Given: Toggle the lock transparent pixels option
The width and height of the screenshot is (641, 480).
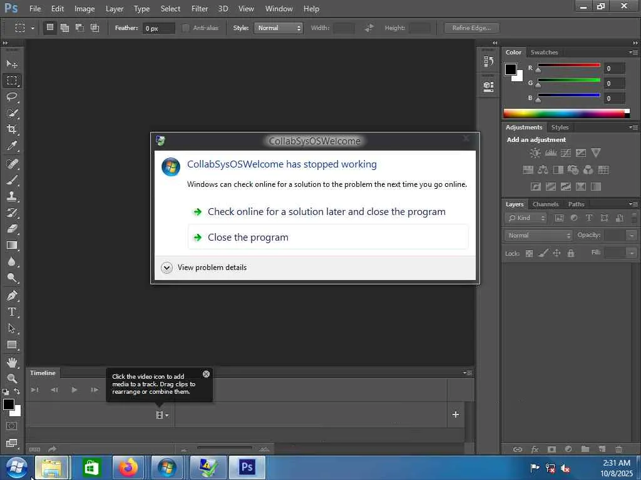Looking at the screenshot, I should [529, 253].
